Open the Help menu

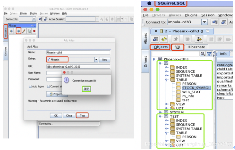pyautogui.click(x=65, y=13)
